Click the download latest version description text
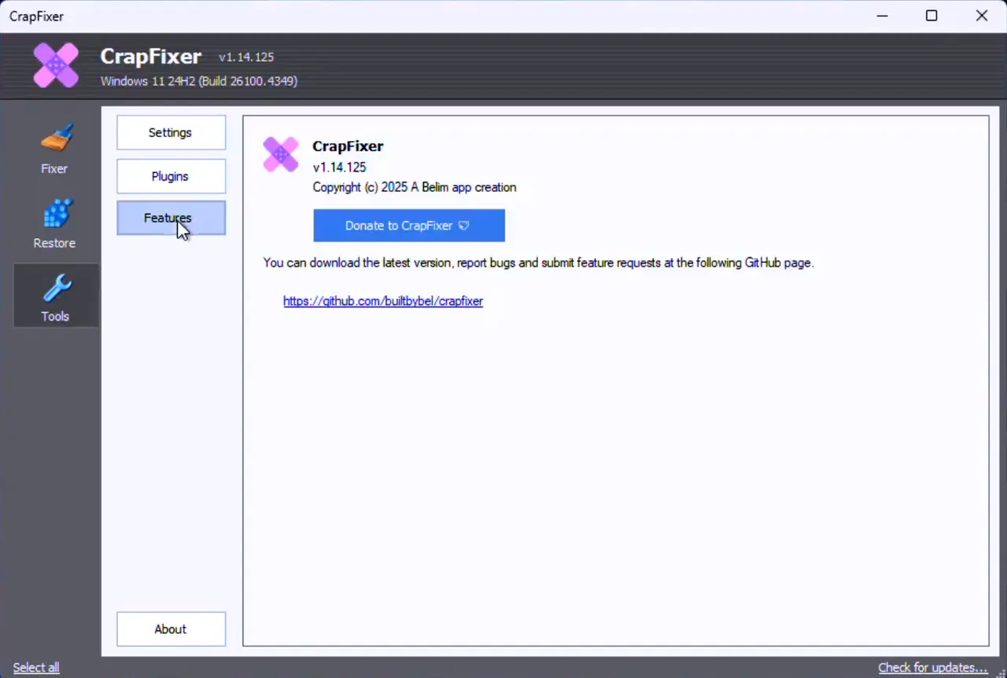1007x678 pixels. point(539,263)
